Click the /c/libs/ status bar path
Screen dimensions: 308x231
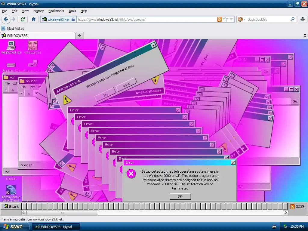[x=26, y=165]
